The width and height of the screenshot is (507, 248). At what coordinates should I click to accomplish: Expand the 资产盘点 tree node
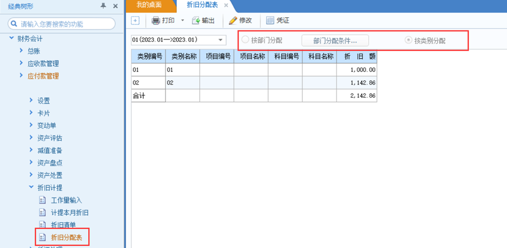click(31, 162)
